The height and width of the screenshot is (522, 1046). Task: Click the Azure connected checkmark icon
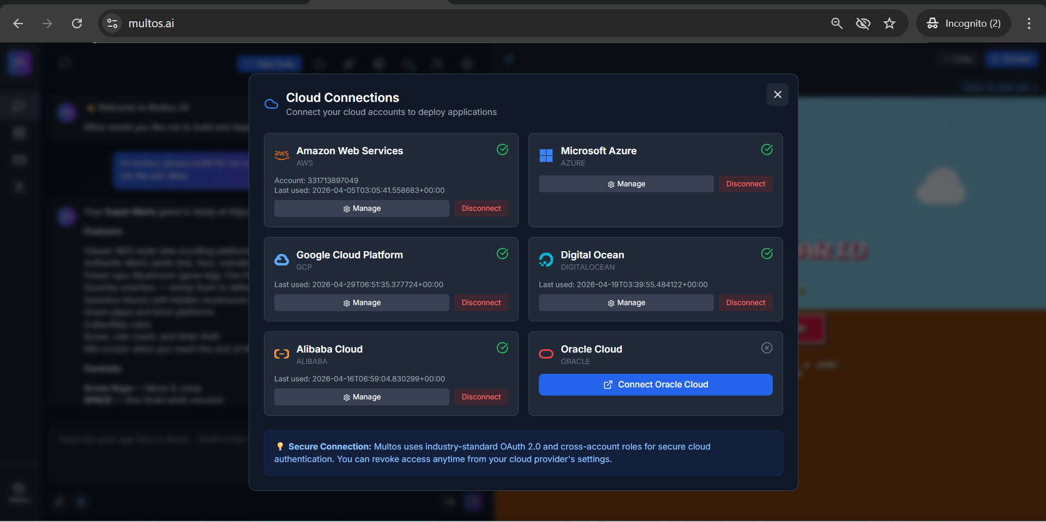click(x=767, y=149)
